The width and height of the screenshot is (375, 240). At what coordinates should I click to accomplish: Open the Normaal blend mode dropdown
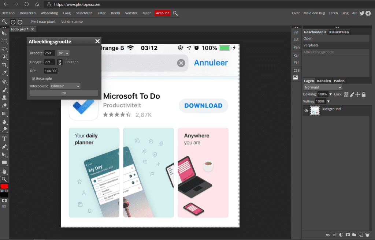[x=323, y=87]
